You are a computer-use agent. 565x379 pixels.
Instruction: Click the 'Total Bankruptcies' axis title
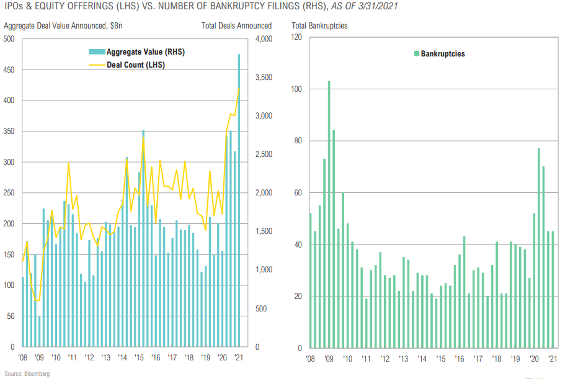pos(319,26)
